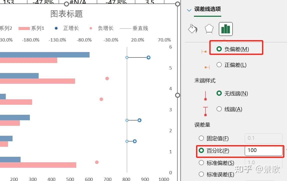Click the secondary axis label 6
The image size is (287, 181).
point(170,47)
